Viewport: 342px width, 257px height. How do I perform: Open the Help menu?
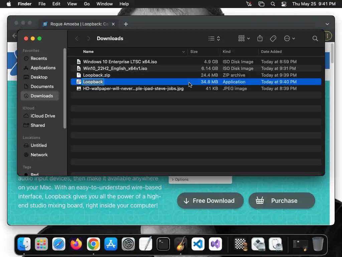click(124, 4)
